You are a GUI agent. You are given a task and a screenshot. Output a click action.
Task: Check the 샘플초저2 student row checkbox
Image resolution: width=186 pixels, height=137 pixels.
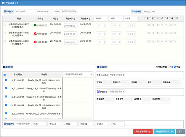coord(4,41)
